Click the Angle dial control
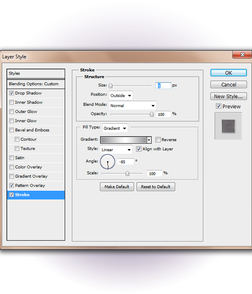Image resolution: width=252 pixels, height=294 pixels. [108, 162]
